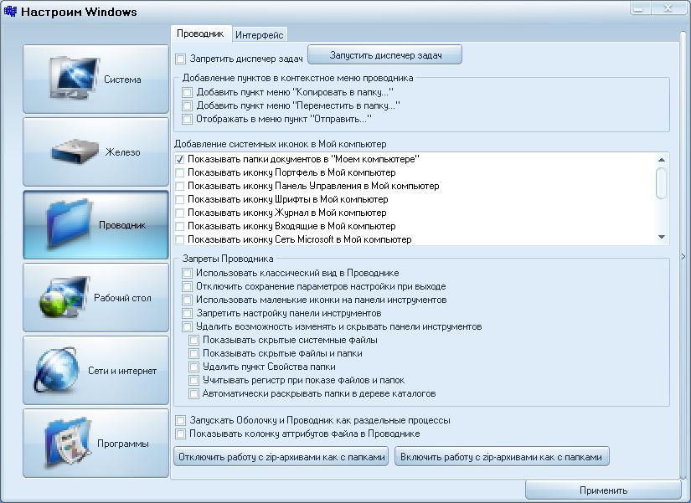Close the Настроим Windows window
This screenshot has height=503, width=691.
click(668, 8)
